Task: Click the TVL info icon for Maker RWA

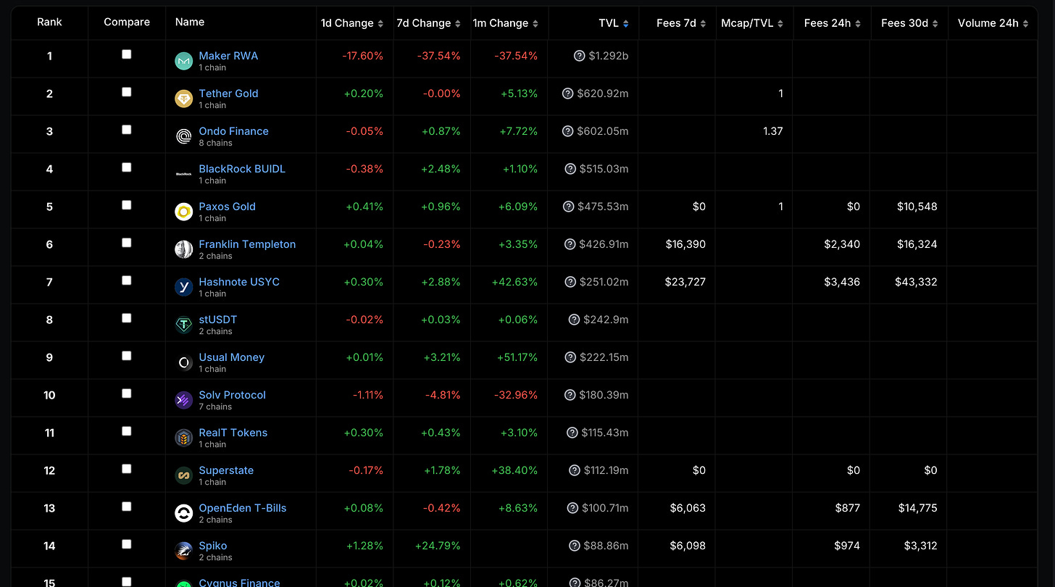Action: pyautogui.click(x=579, y=56)
